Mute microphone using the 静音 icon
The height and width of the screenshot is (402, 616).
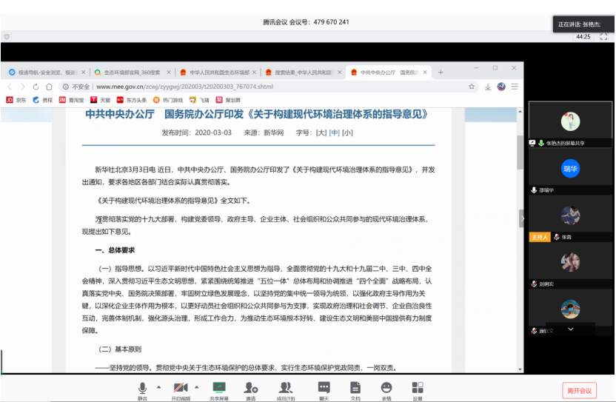click(x=142, y=388)
